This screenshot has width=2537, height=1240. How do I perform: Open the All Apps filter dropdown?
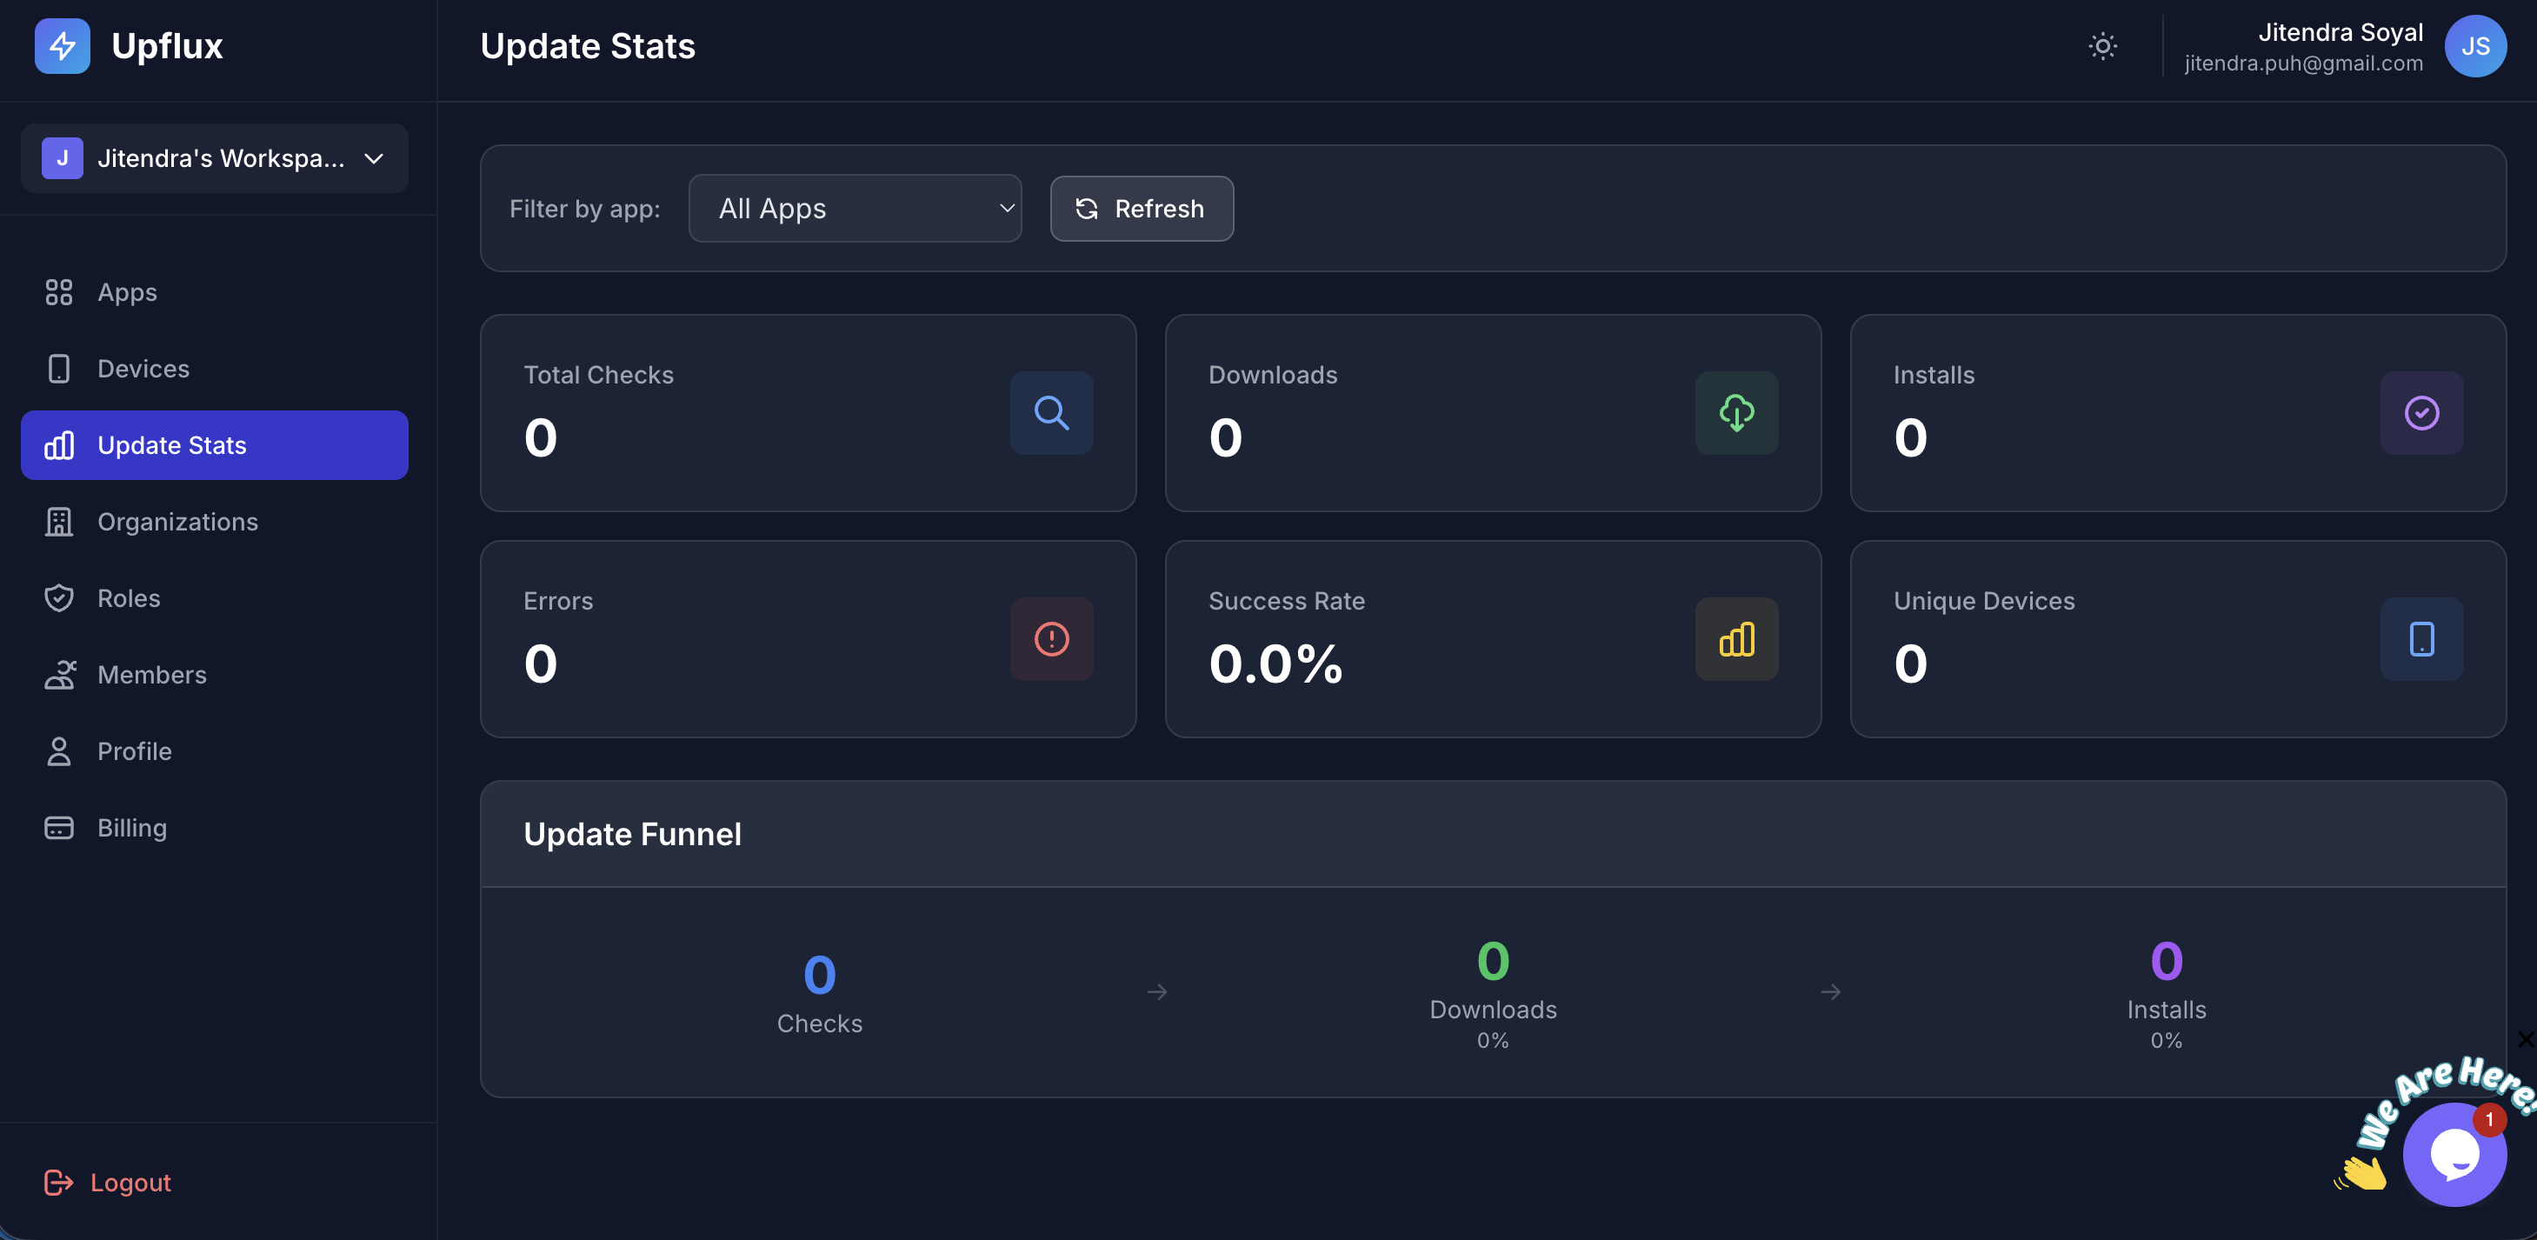coord(855,209)
